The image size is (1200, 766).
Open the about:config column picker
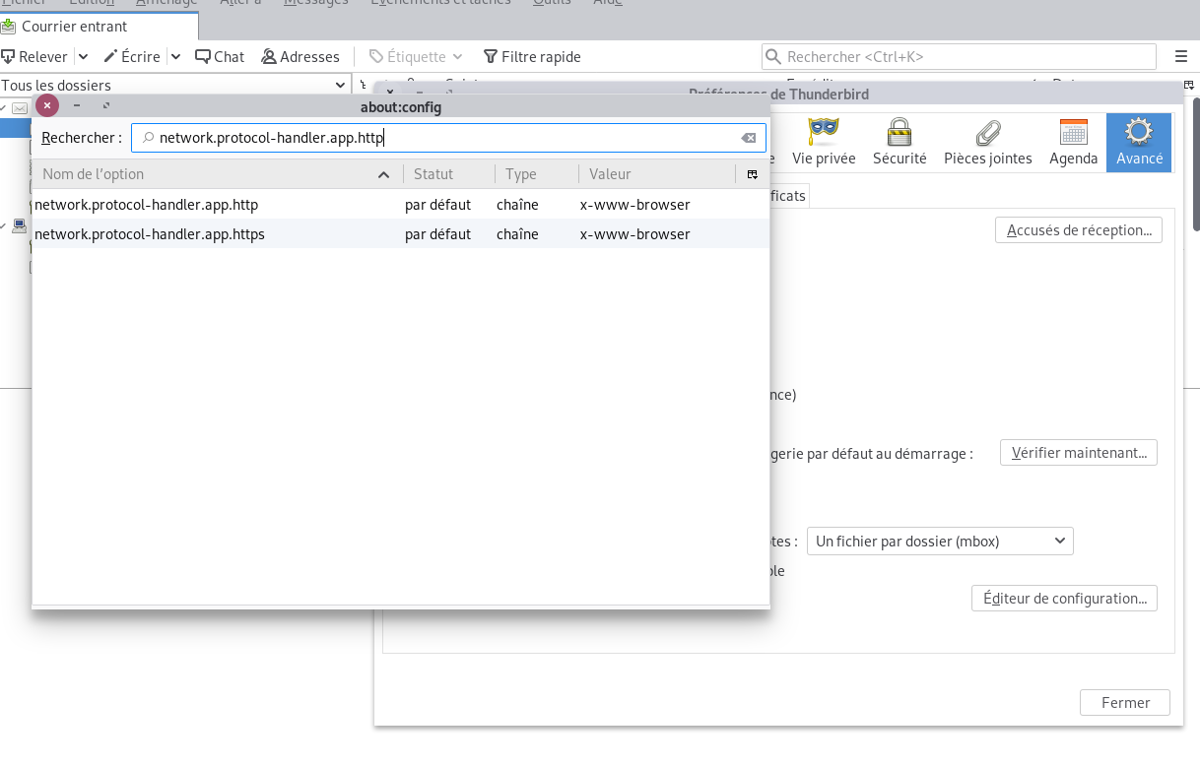[752, 174]
